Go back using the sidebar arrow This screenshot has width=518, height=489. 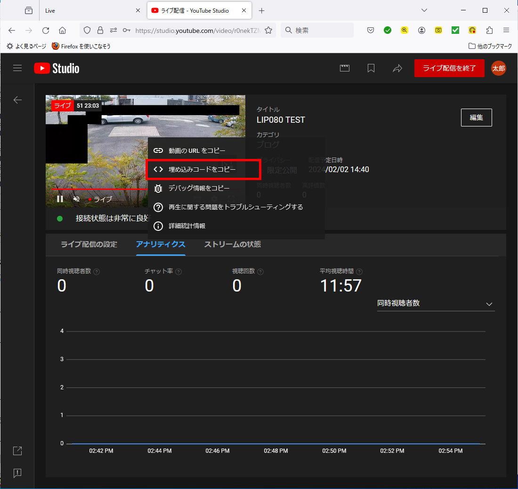[17, 100]
